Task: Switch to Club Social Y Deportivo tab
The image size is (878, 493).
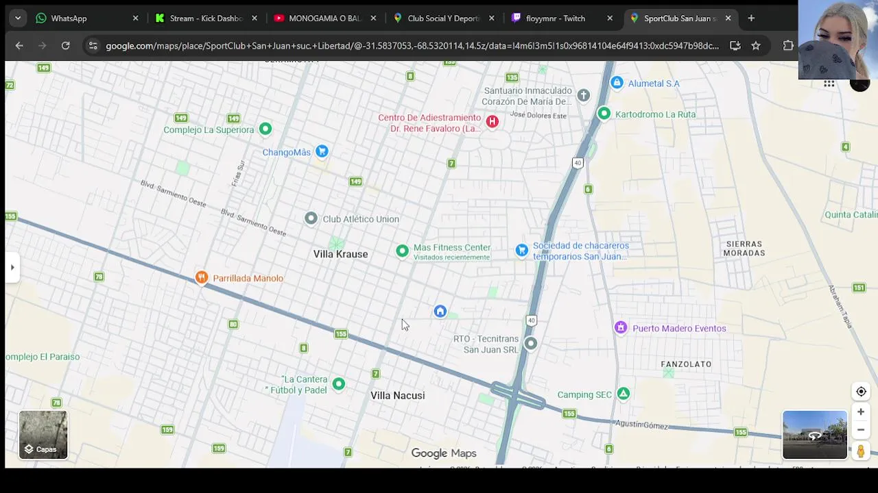Action: coord(442,18)
